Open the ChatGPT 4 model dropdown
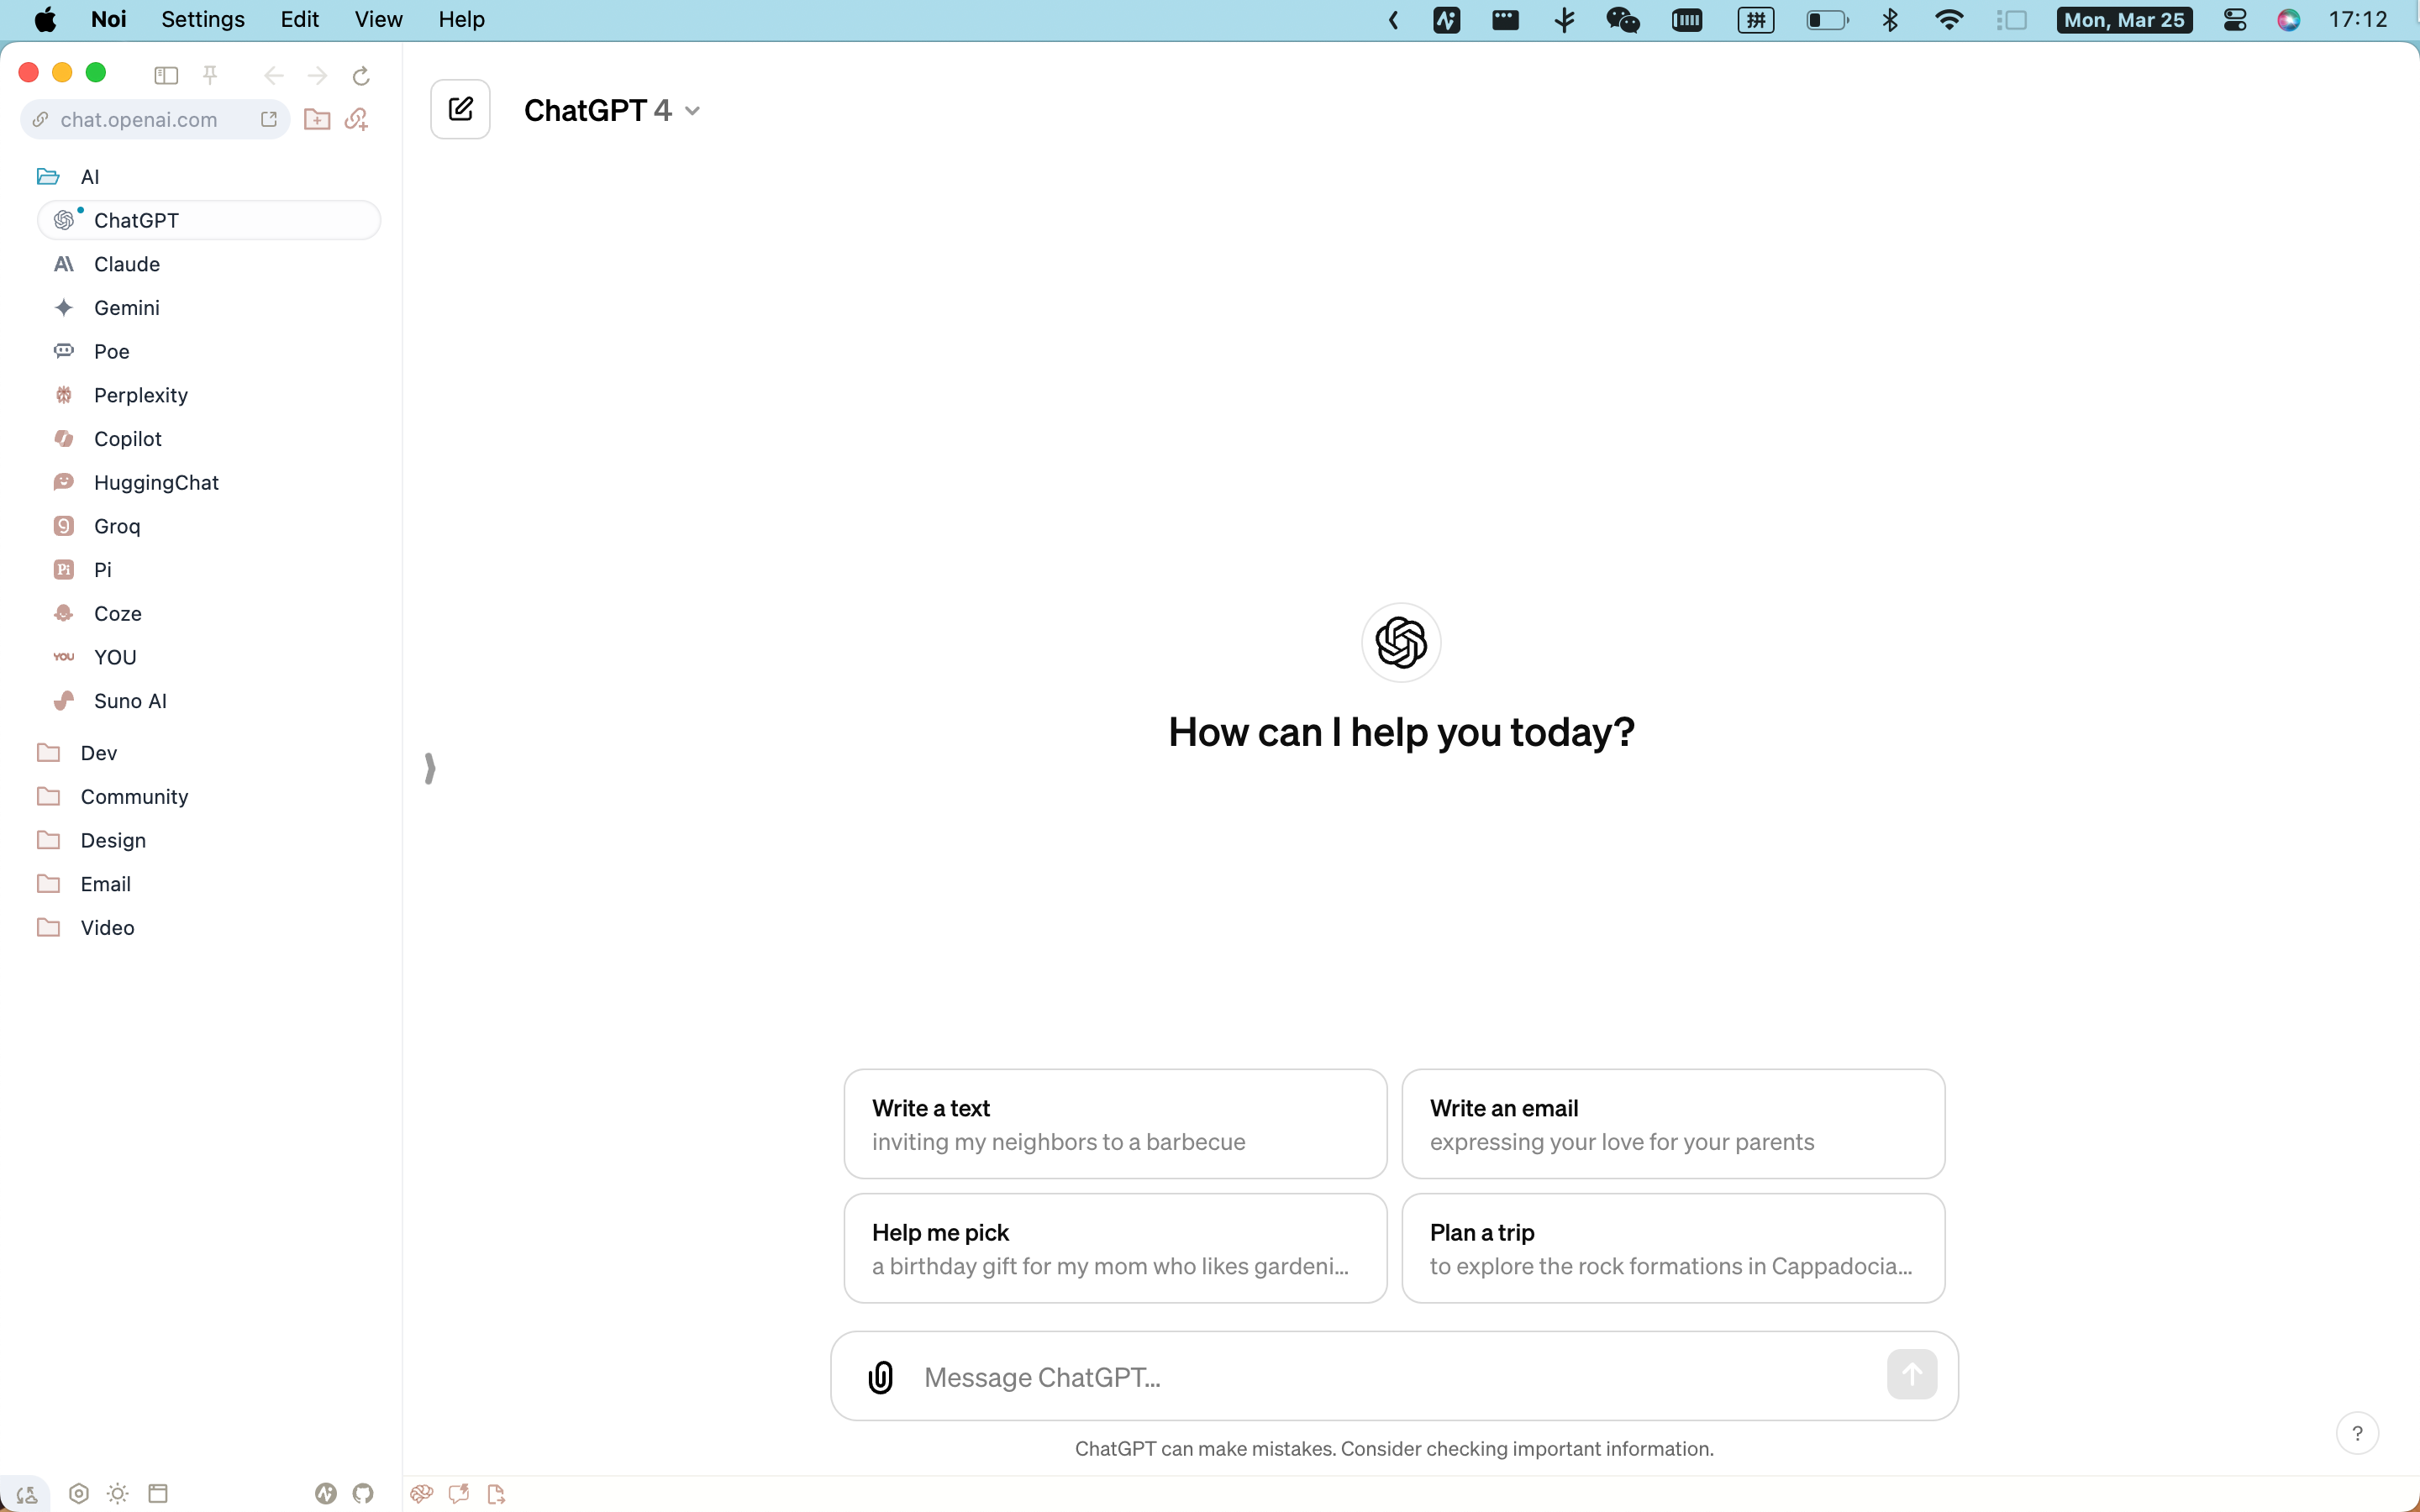Viewport: 2420px width, 1512px height. [x=611, y=110]
